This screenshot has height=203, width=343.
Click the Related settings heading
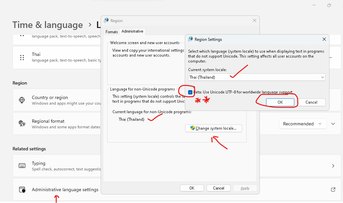pos(29,149)
